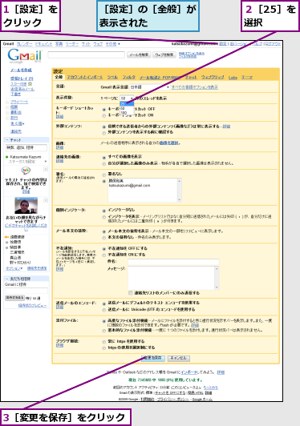This screenshot has height=426, width=300.
Task: Expand the 'more labels' link in sidebar
Action: tap(18, 123)
